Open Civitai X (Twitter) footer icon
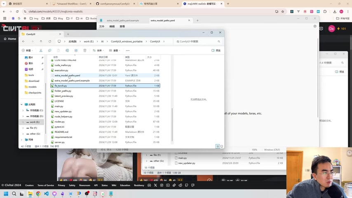 coord(155,185)
